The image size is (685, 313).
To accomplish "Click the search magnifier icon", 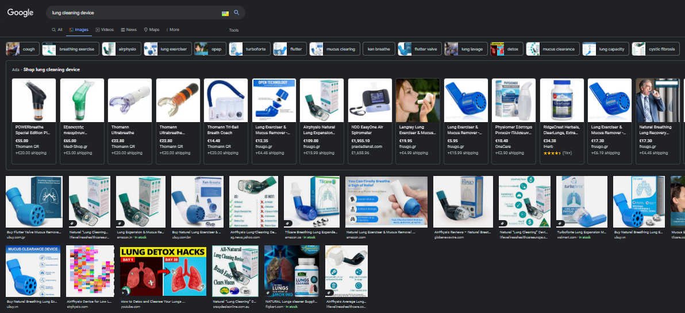I will (236, 13).
